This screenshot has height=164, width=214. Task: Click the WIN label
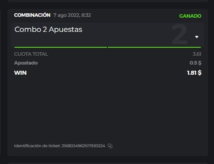click(x=20, y=73)
